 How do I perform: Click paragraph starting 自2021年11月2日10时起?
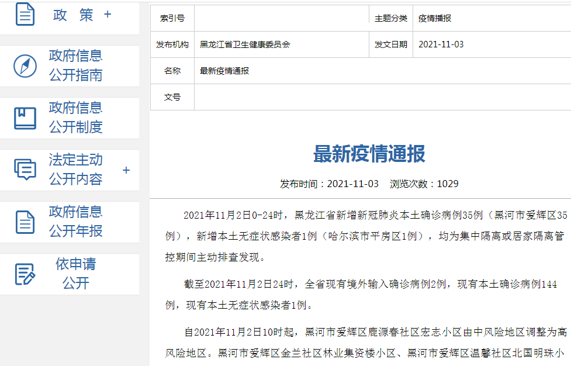coord(366,343)
